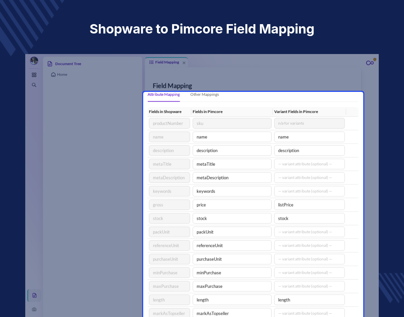Click the Shopware maxPurchase field

click(169, 286)
